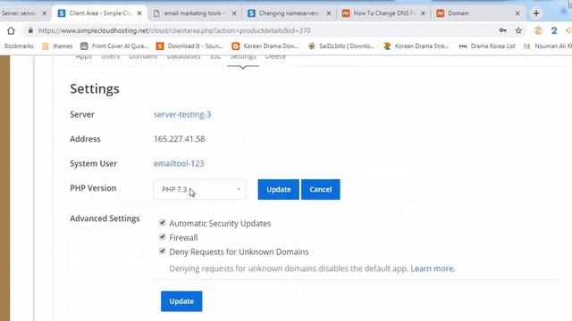This screenshot has width=572, height=321.
Task: Open Drama Korea List bookmark
Action: click(487, 46)
